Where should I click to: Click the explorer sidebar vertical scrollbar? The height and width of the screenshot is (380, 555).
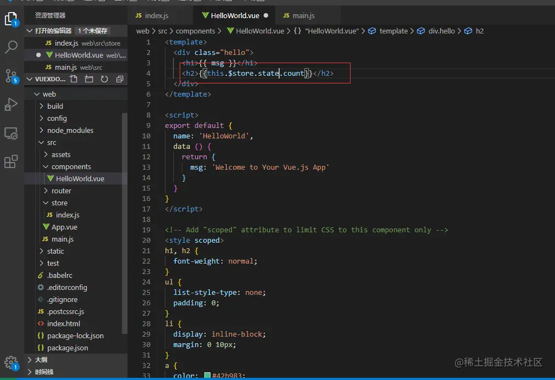tap(125, 223)
